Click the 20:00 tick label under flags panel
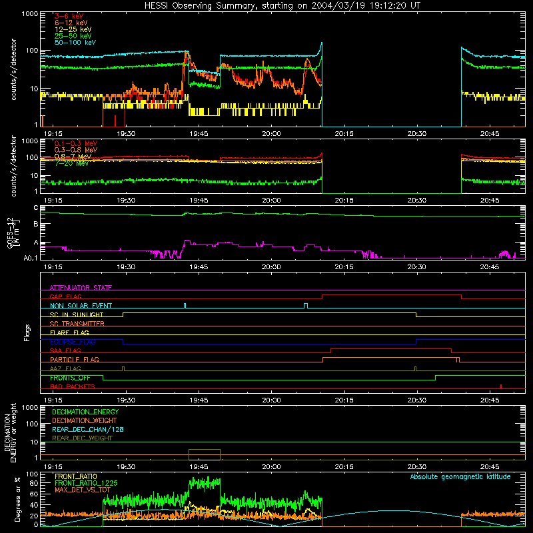The height and width of the screenshot is (533, 533). pyautogui.click(x=272, y=400)
